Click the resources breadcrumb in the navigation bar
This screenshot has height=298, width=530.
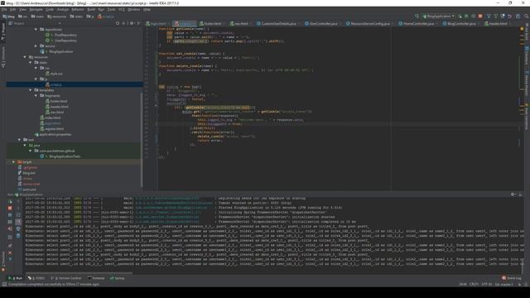(x=57, y=17)
